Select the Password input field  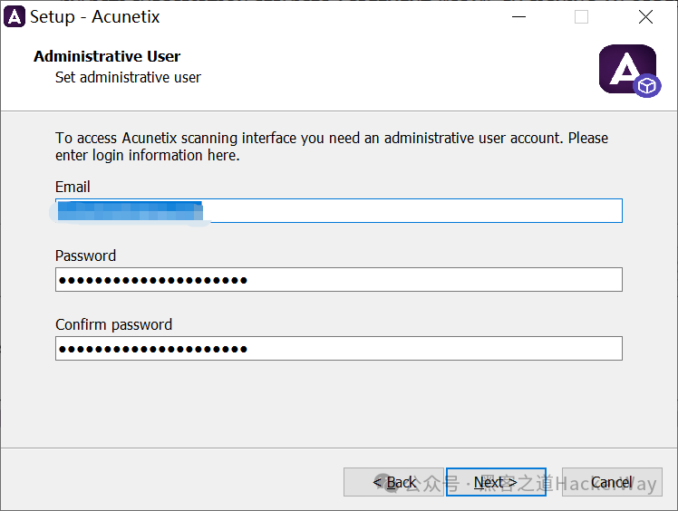pyautogui.click(x=339, y=280)
